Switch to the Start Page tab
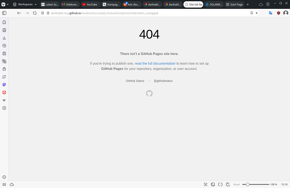290x188 pixels. point(235,5)
